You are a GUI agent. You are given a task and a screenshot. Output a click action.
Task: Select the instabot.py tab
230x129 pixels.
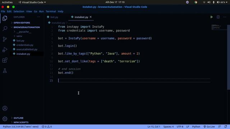[x=81, y=17]
